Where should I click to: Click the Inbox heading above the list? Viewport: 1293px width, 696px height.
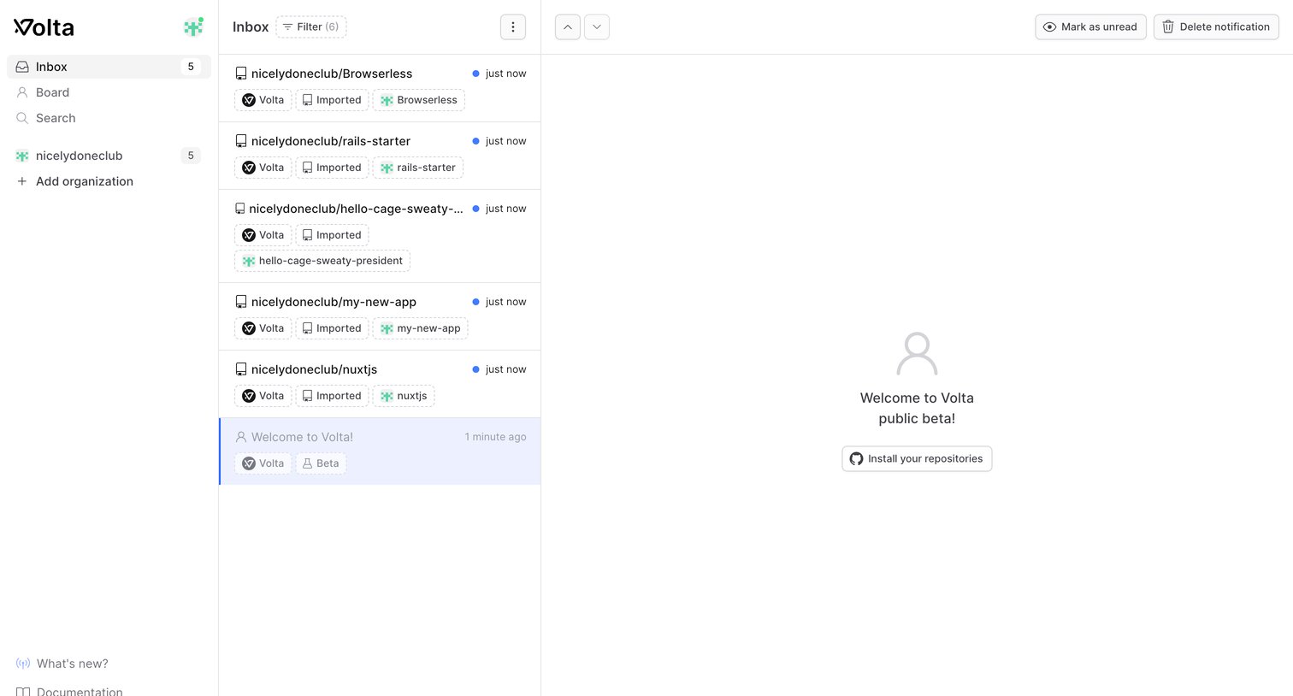(x=251, y=27)
